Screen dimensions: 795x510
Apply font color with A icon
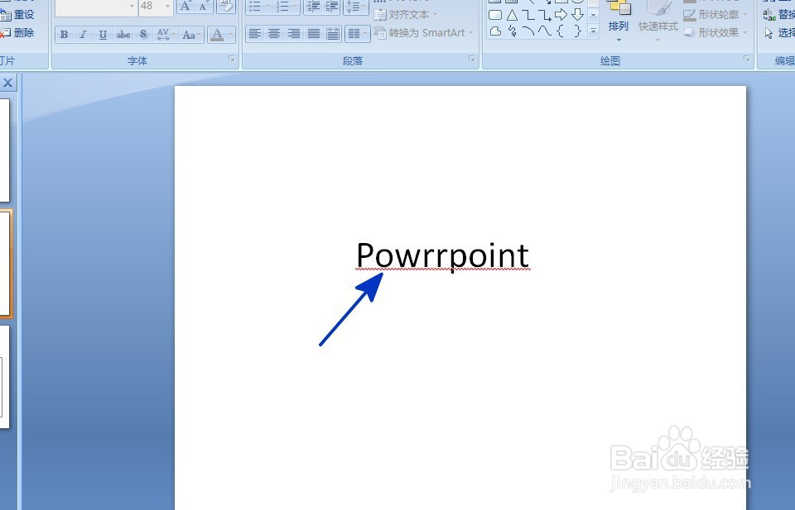coord(217,35)
